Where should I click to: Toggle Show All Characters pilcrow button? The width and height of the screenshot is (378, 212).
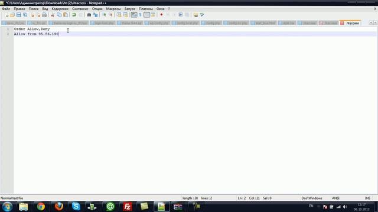pos(140,15)
